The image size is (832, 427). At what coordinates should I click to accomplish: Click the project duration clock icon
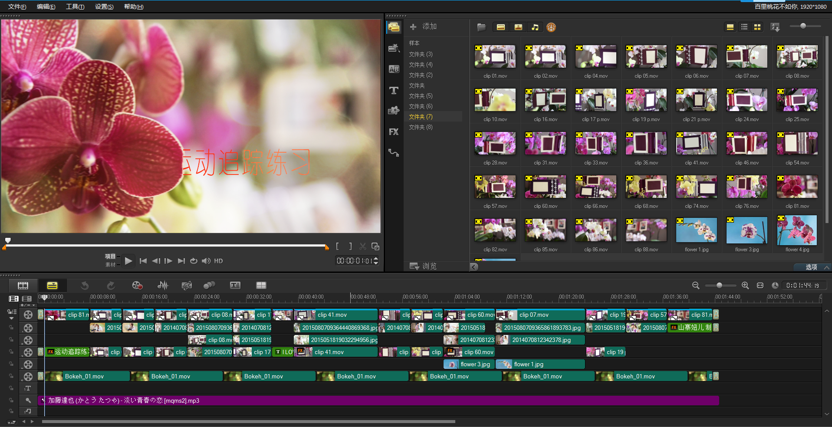pyautogui.click(x=775, y=285)
